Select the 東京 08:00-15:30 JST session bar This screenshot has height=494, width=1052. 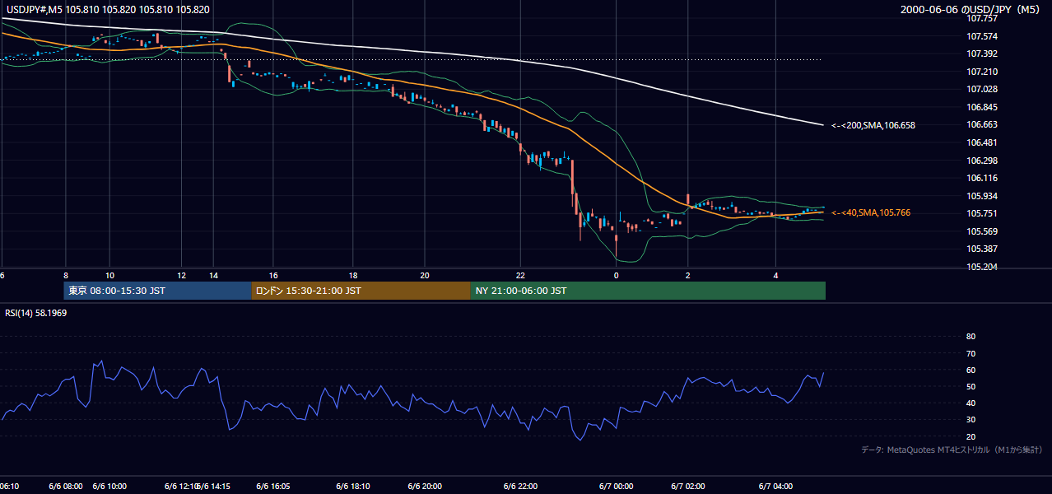click(x=157, y=291)
